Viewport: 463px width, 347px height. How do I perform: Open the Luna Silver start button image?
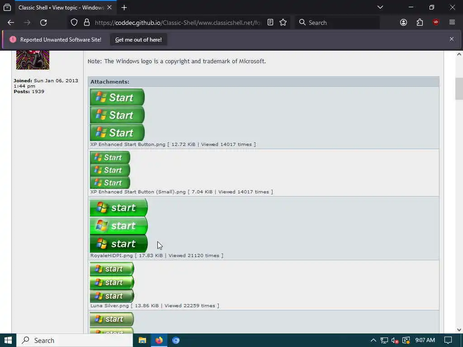click(x=112, y=282)
